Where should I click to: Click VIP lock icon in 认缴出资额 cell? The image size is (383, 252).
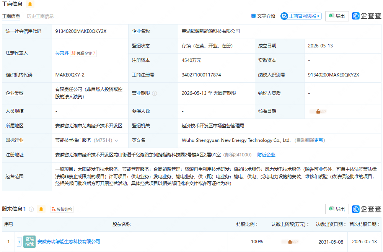290,242
